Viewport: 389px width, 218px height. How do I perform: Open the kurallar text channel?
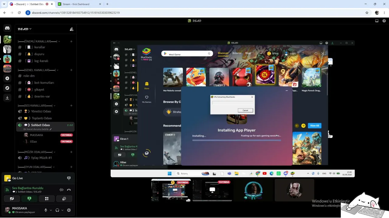(x=45, y=47)
